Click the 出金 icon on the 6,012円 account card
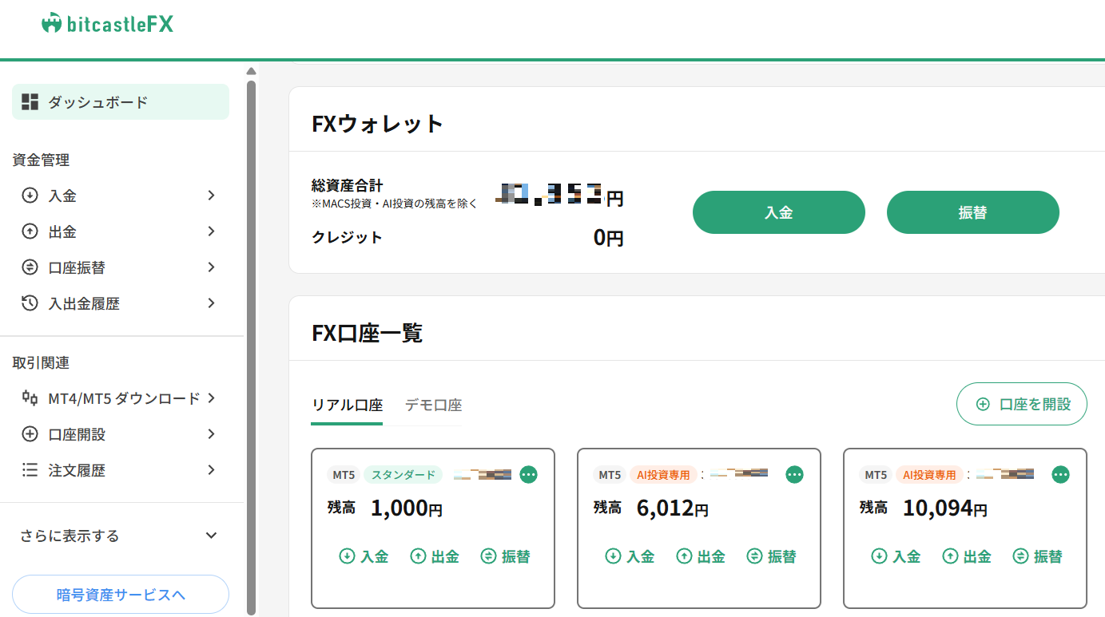 pyautogui.click(x=683, y=556)
